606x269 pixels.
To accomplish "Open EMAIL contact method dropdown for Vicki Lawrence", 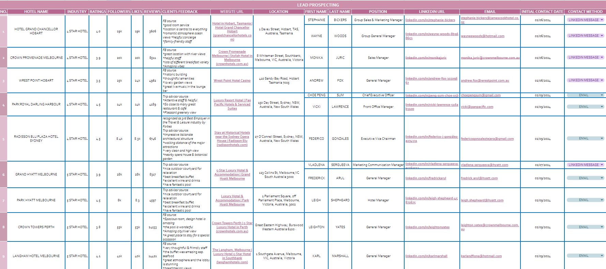I will click(x=602, y=106).
